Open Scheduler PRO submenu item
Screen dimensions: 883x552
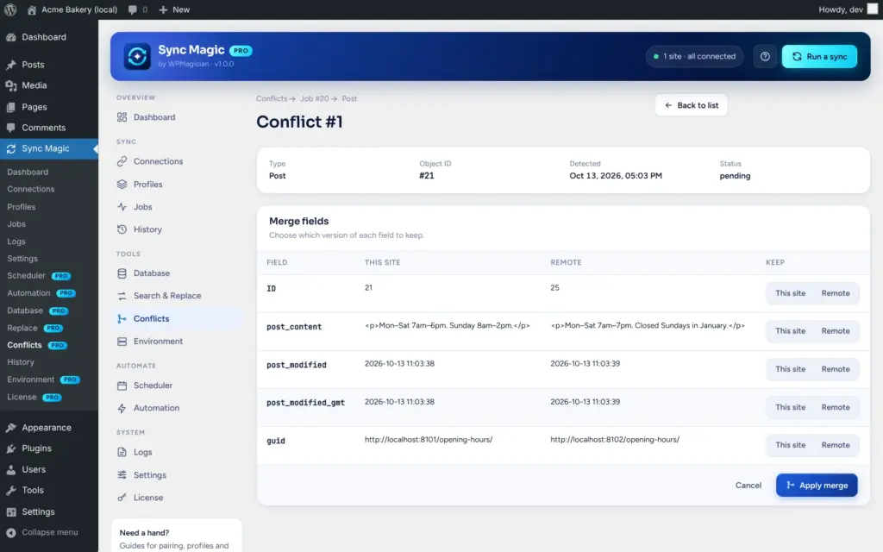pos(49,275)
